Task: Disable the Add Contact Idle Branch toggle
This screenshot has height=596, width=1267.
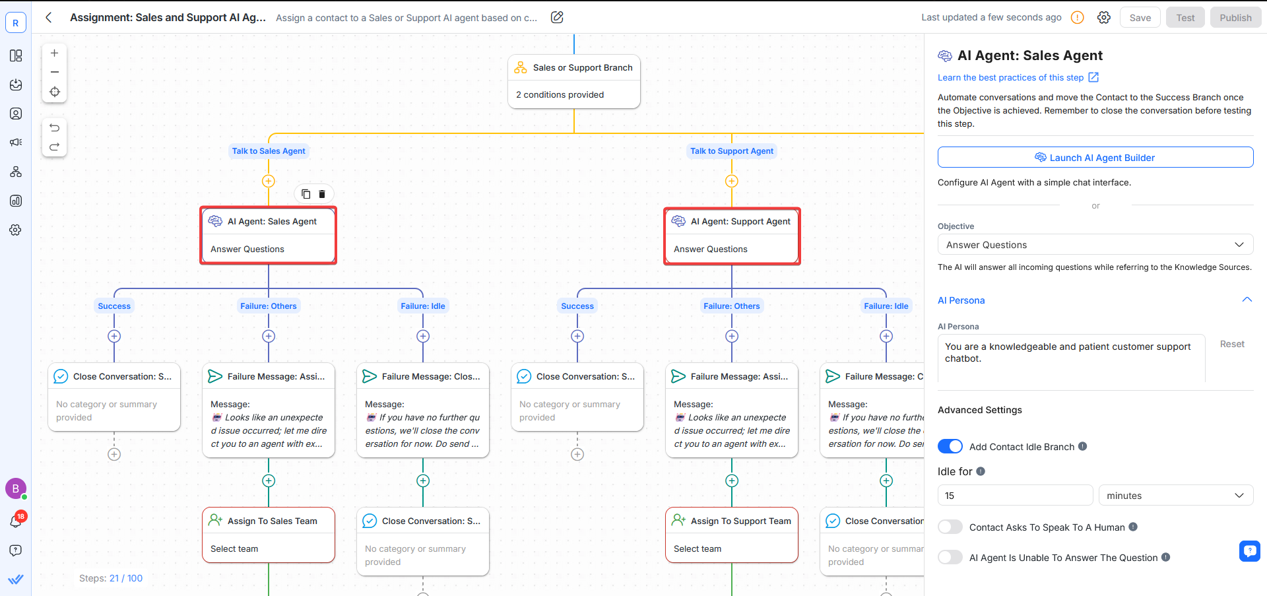Action: 950,446
